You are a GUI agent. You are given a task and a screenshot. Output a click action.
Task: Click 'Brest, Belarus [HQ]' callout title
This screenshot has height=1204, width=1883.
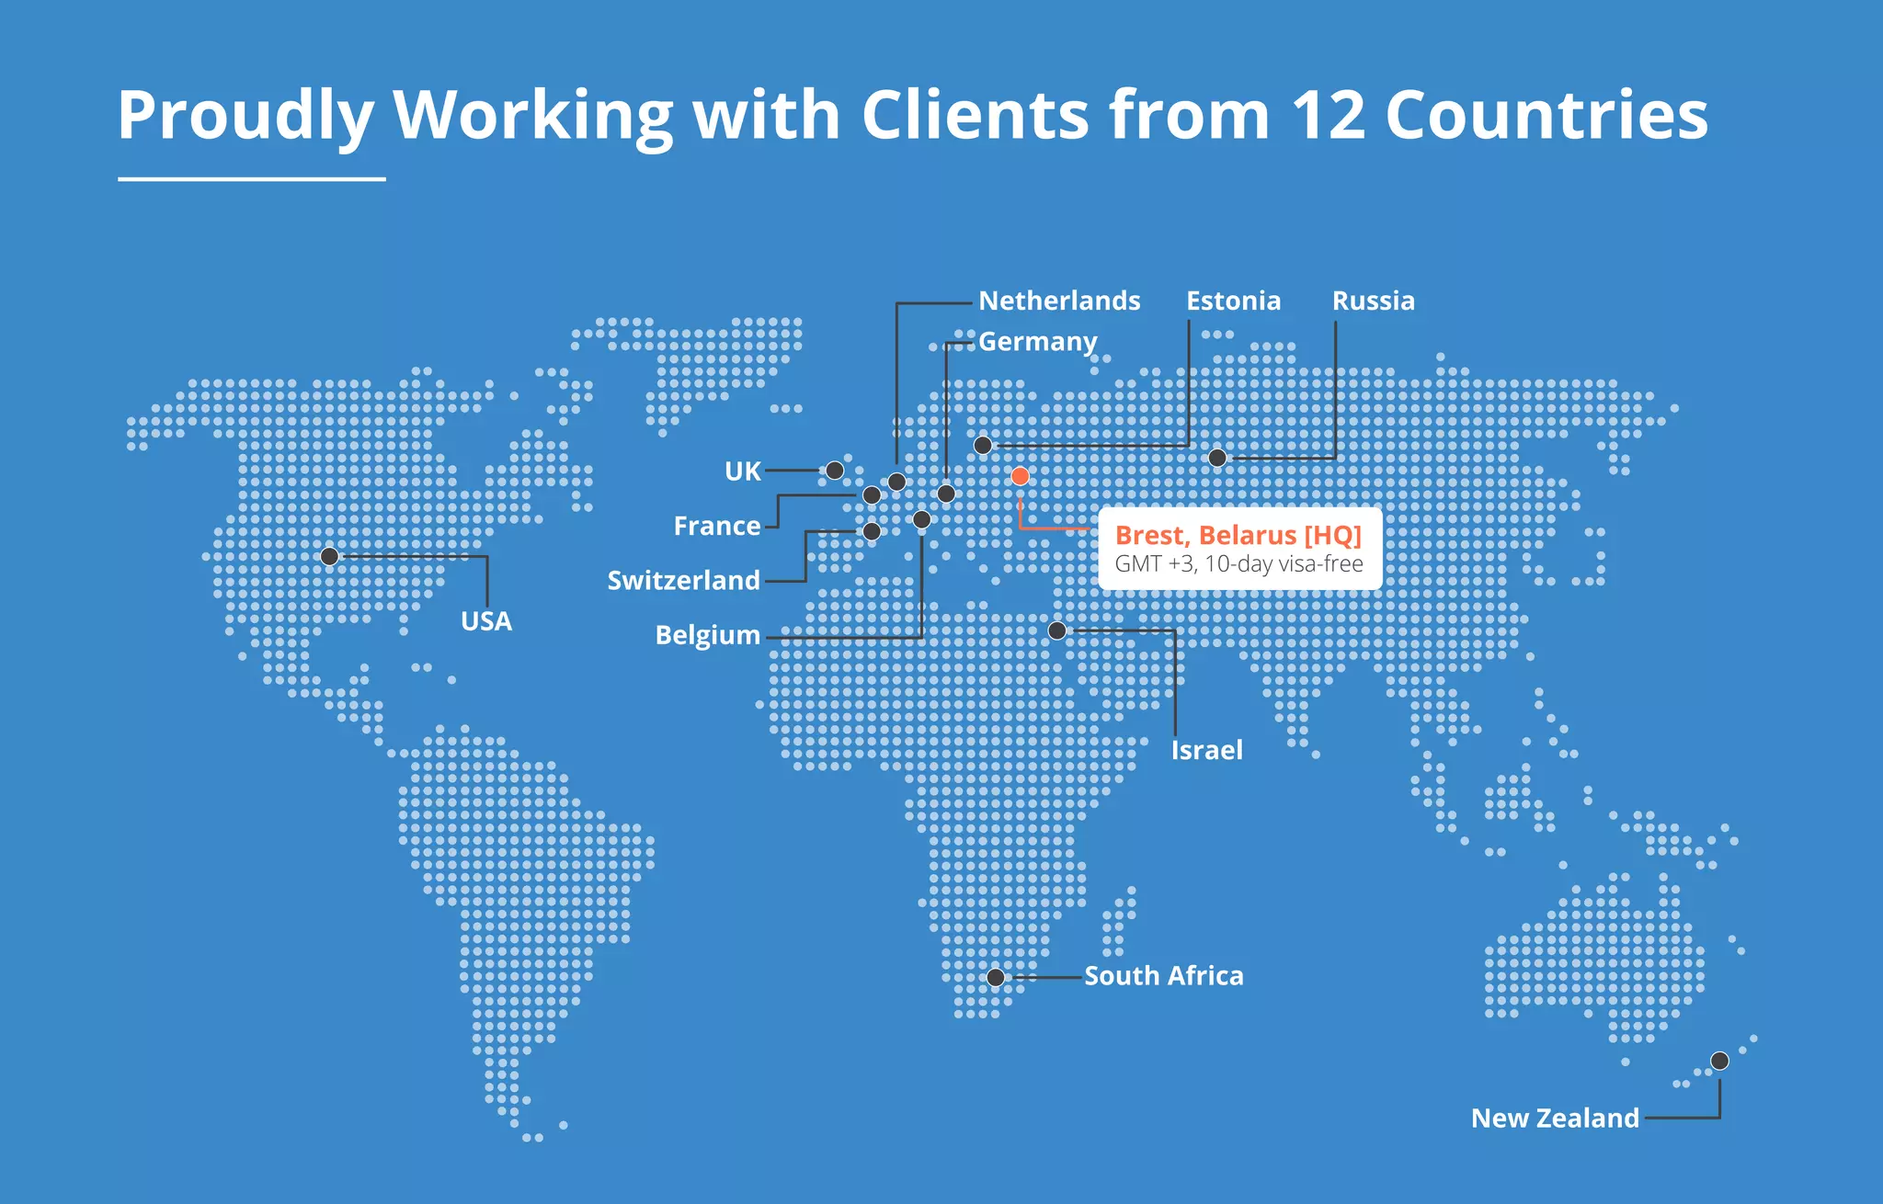(1238, 535)
